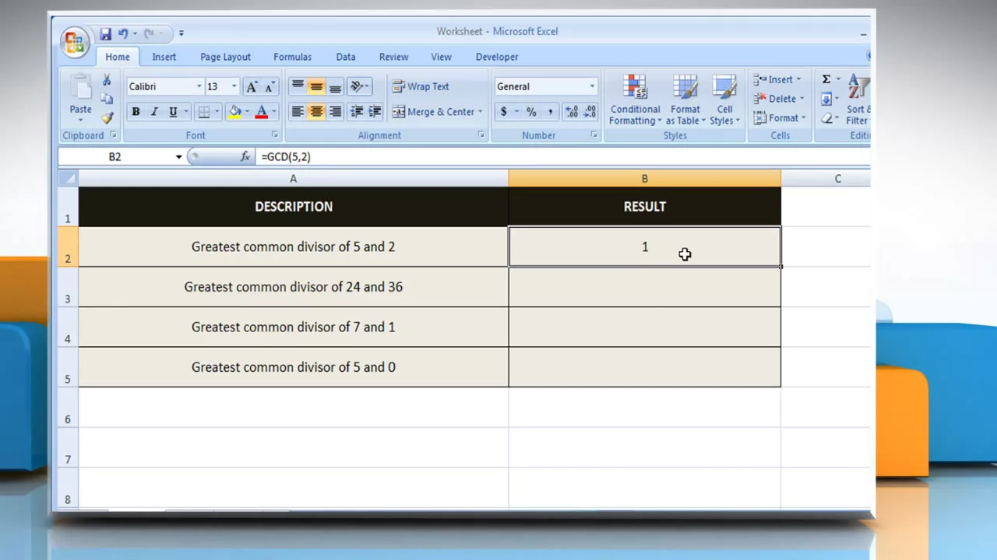Click the Paste clipboard icon
997x560 pixels.
pos(80,87)
